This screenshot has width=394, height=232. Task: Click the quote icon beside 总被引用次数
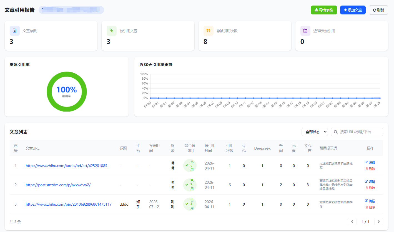pyautogui.click(x=209, y=31)
